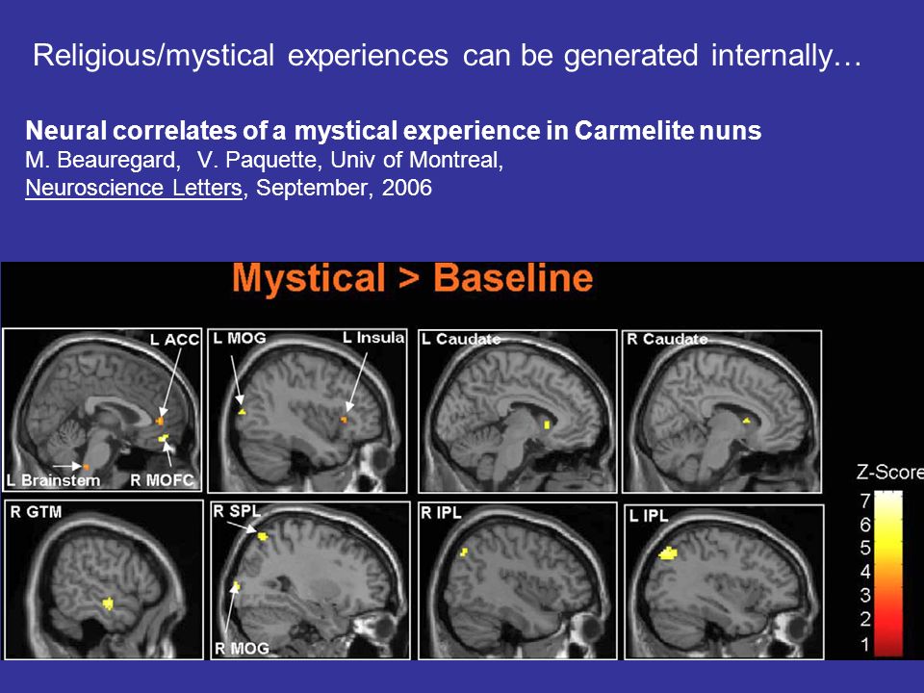Click the bold heading about Carmelite nuns

[x=393, y=131]
